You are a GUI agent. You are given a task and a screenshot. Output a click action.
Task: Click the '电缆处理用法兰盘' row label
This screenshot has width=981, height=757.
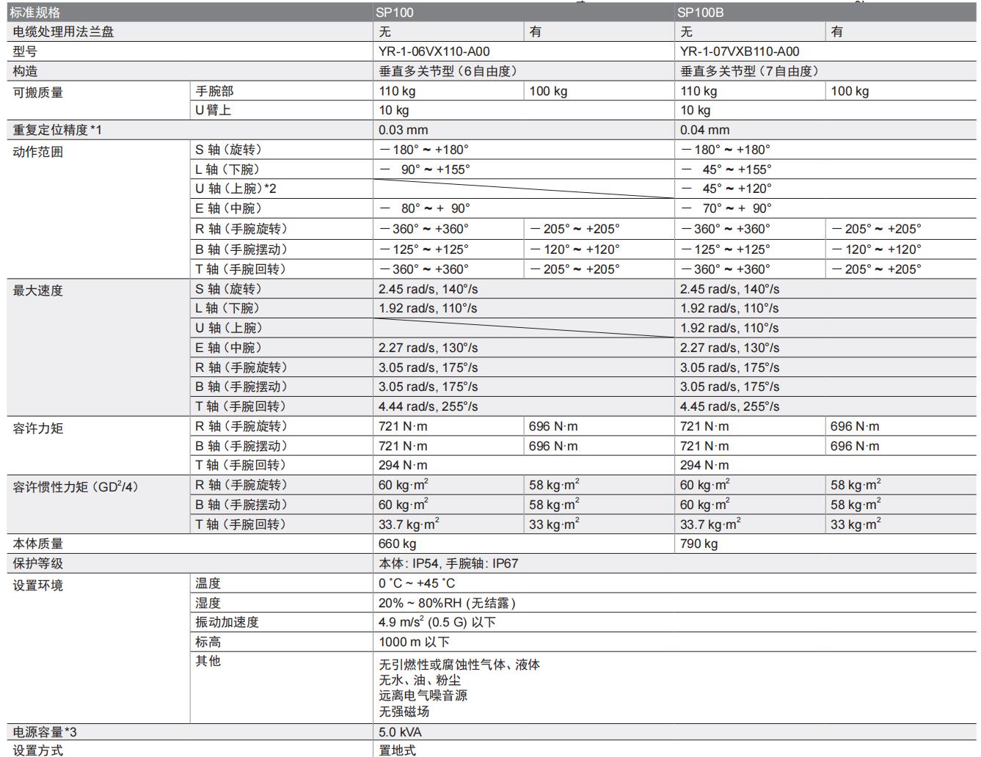(x=64, y=32)
